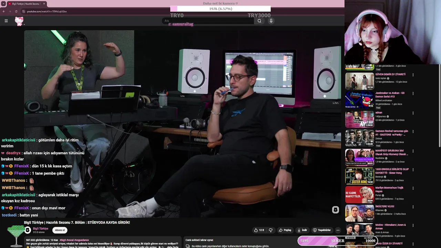Dislike the video with thumbs down
This screenshot has width=441, height=248.
coord(271,230)
